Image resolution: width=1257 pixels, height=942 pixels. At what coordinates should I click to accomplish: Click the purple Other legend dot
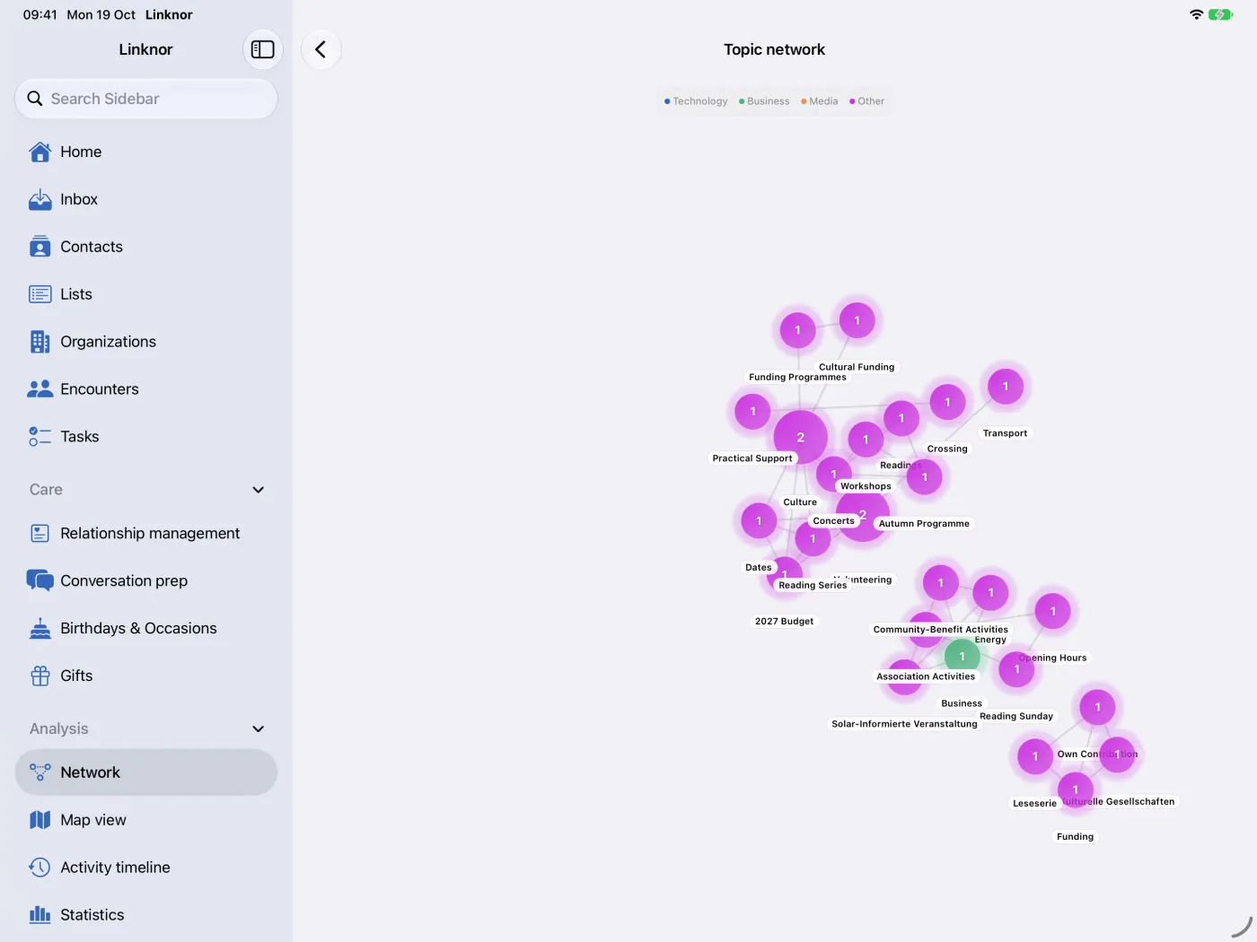pyautogui.click(x=852, y=101)
